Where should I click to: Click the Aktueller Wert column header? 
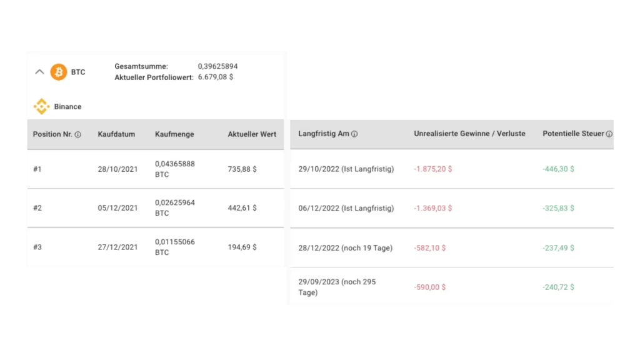coord(252,134)
